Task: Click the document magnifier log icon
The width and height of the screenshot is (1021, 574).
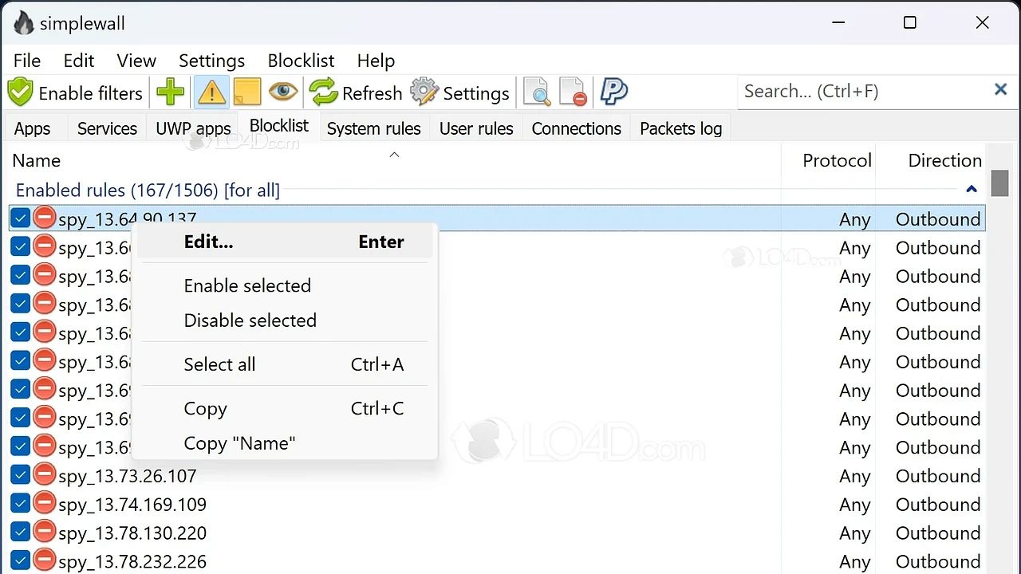Action: coord(537,92)
